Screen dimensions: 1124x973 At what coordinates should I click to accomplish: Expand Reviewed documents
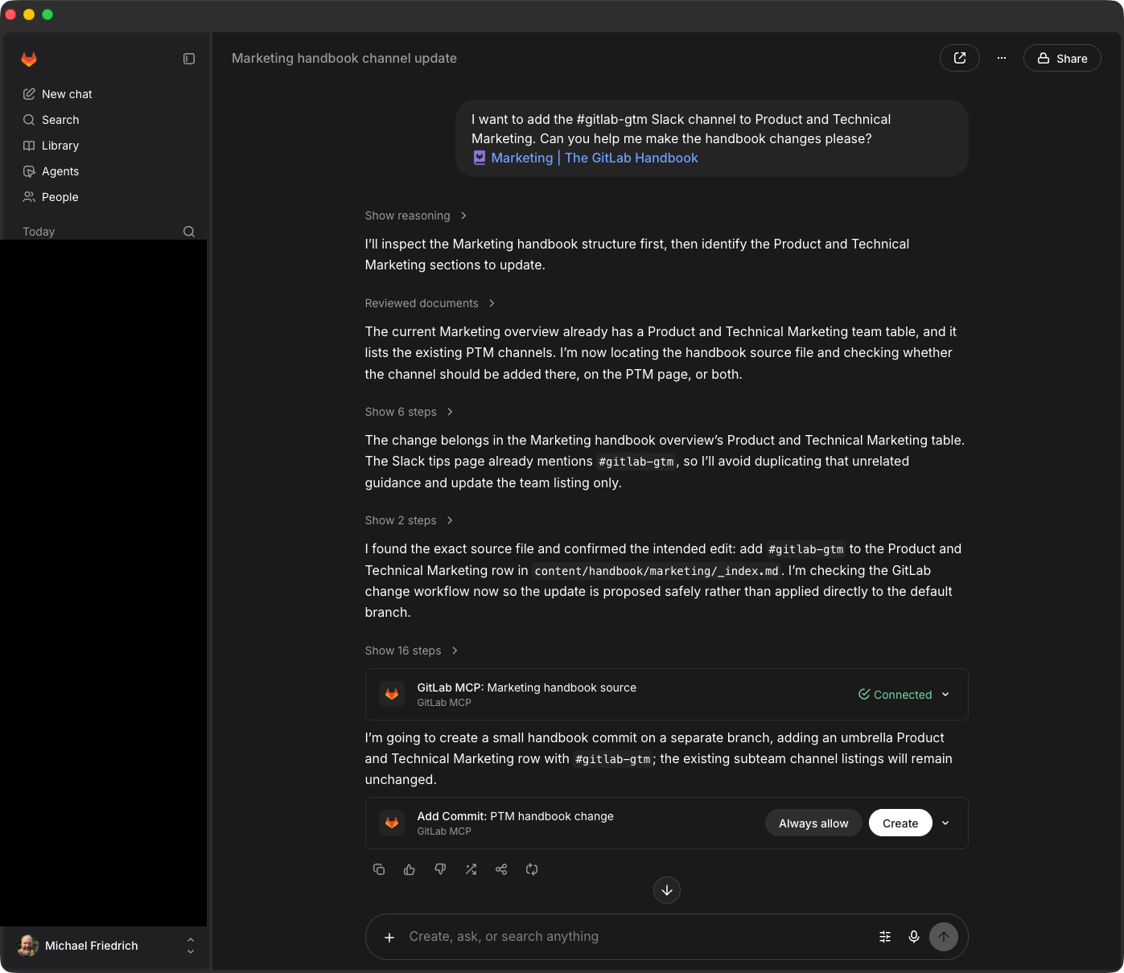pyautogui.click(x=430, y=303)
